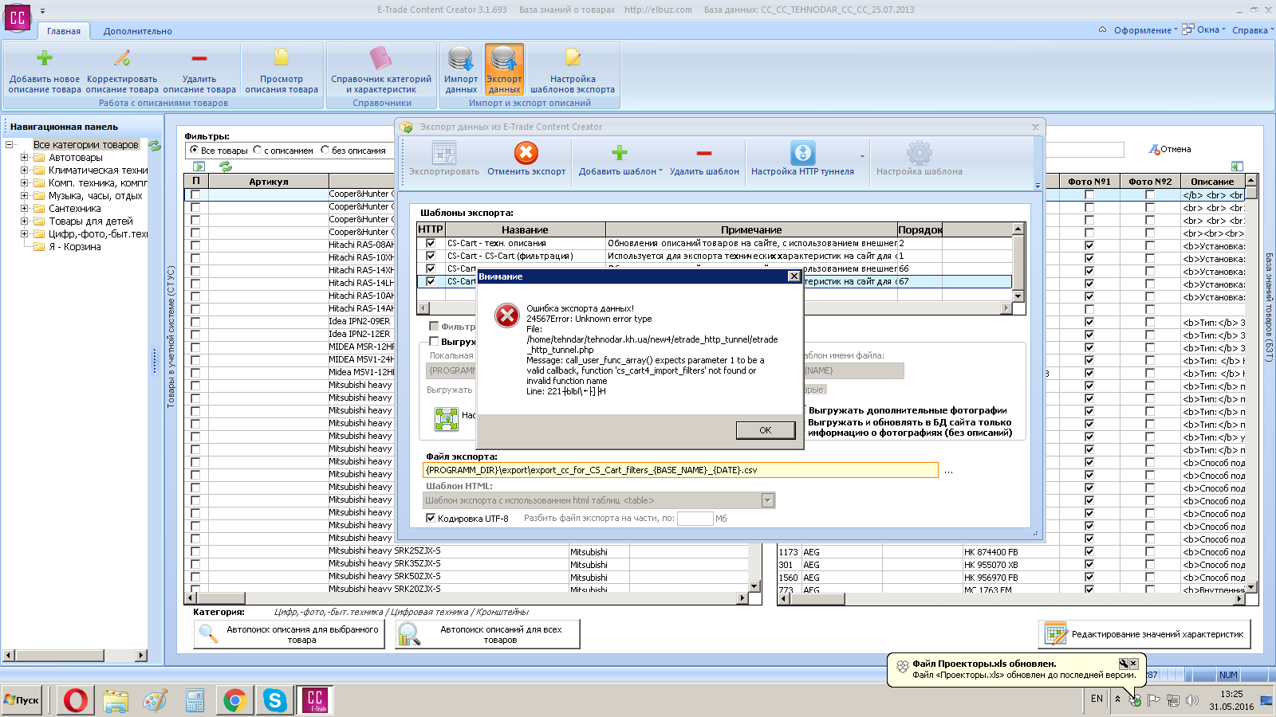Open Calculator from the taskbar
The height and width of the screenshot is (717, 1276).
tap(195, 700)
